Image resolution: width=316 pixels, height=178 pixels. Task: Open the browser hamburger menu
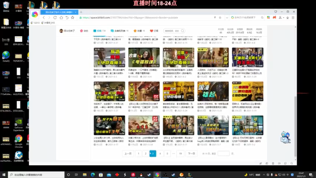[293, 18]
